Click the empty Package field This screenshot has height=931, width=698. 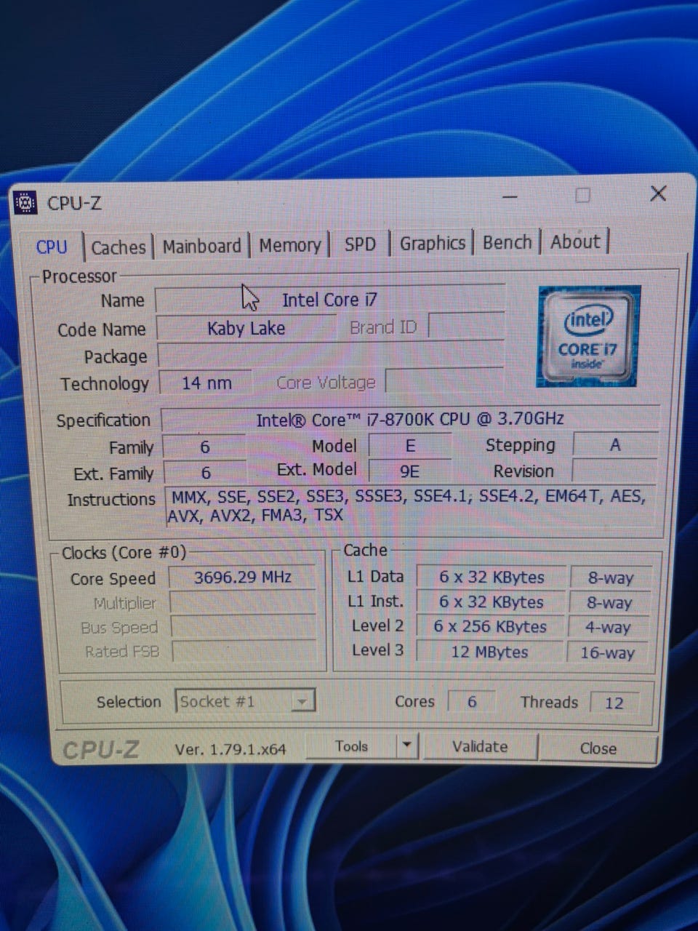tap(331, 356)
